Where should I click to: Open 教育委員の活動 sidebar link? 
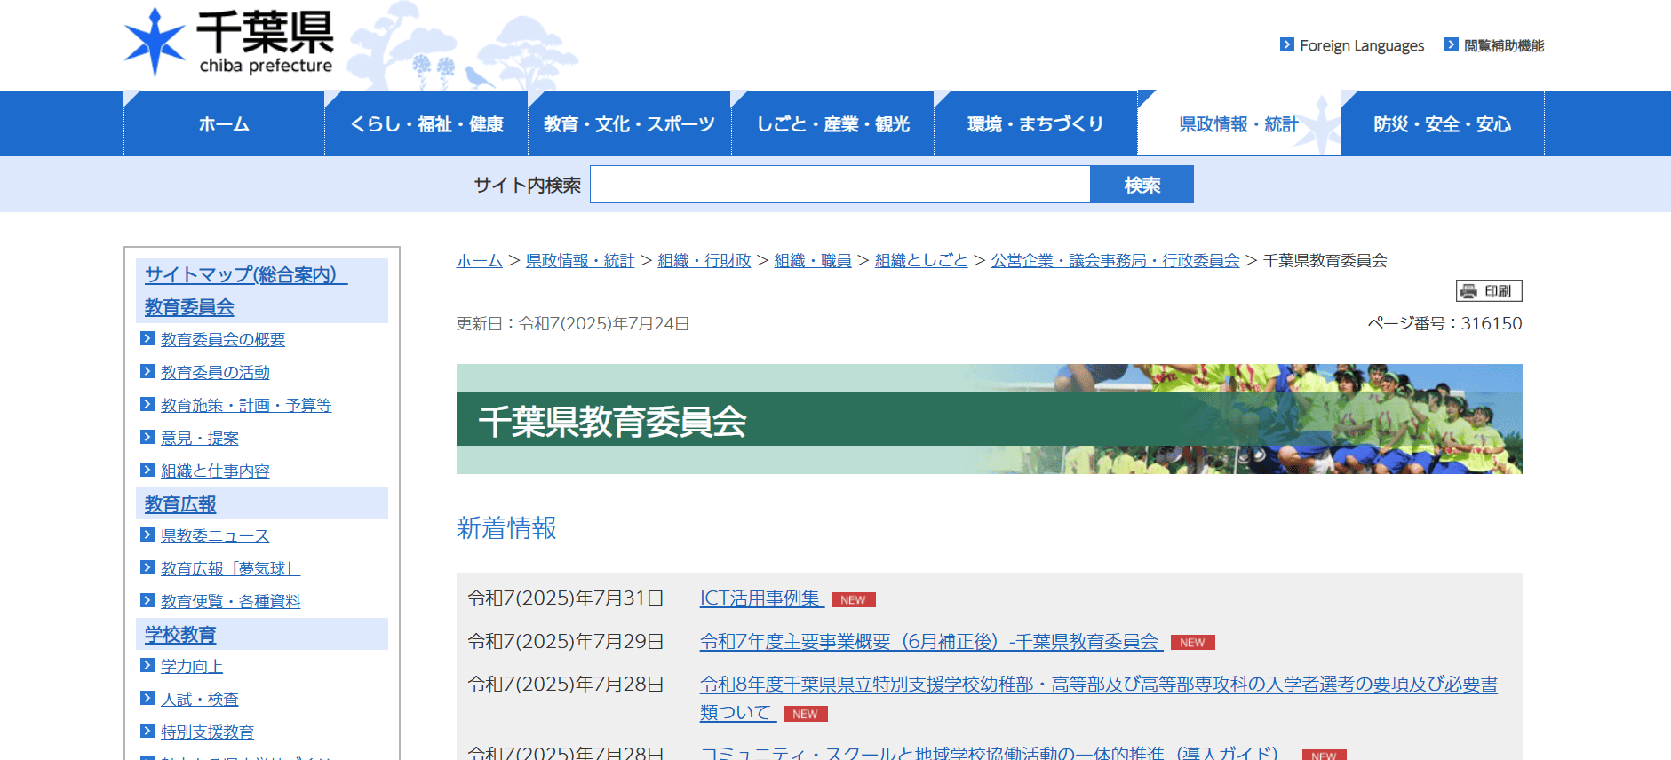(215, 372)
